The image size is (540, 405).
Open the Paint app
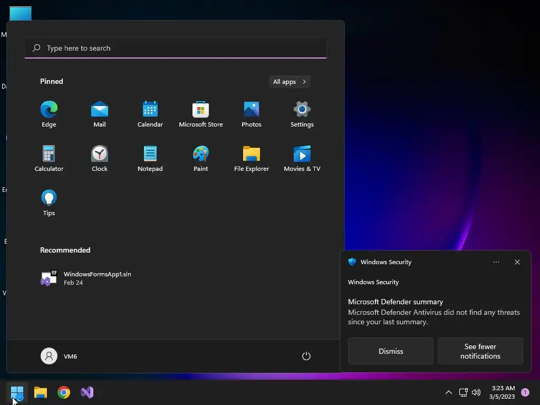[x=201, y=158]
